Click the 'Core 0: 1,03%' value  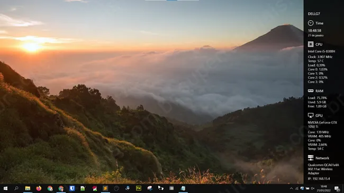point(318,69)
